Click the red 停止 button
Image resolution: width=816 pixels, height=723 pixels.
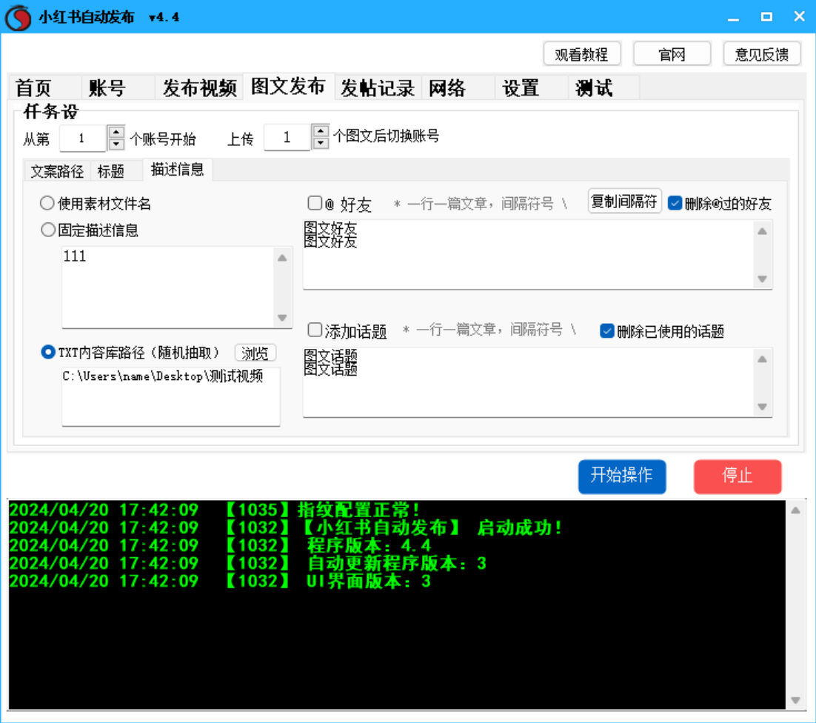click(738, 476)
